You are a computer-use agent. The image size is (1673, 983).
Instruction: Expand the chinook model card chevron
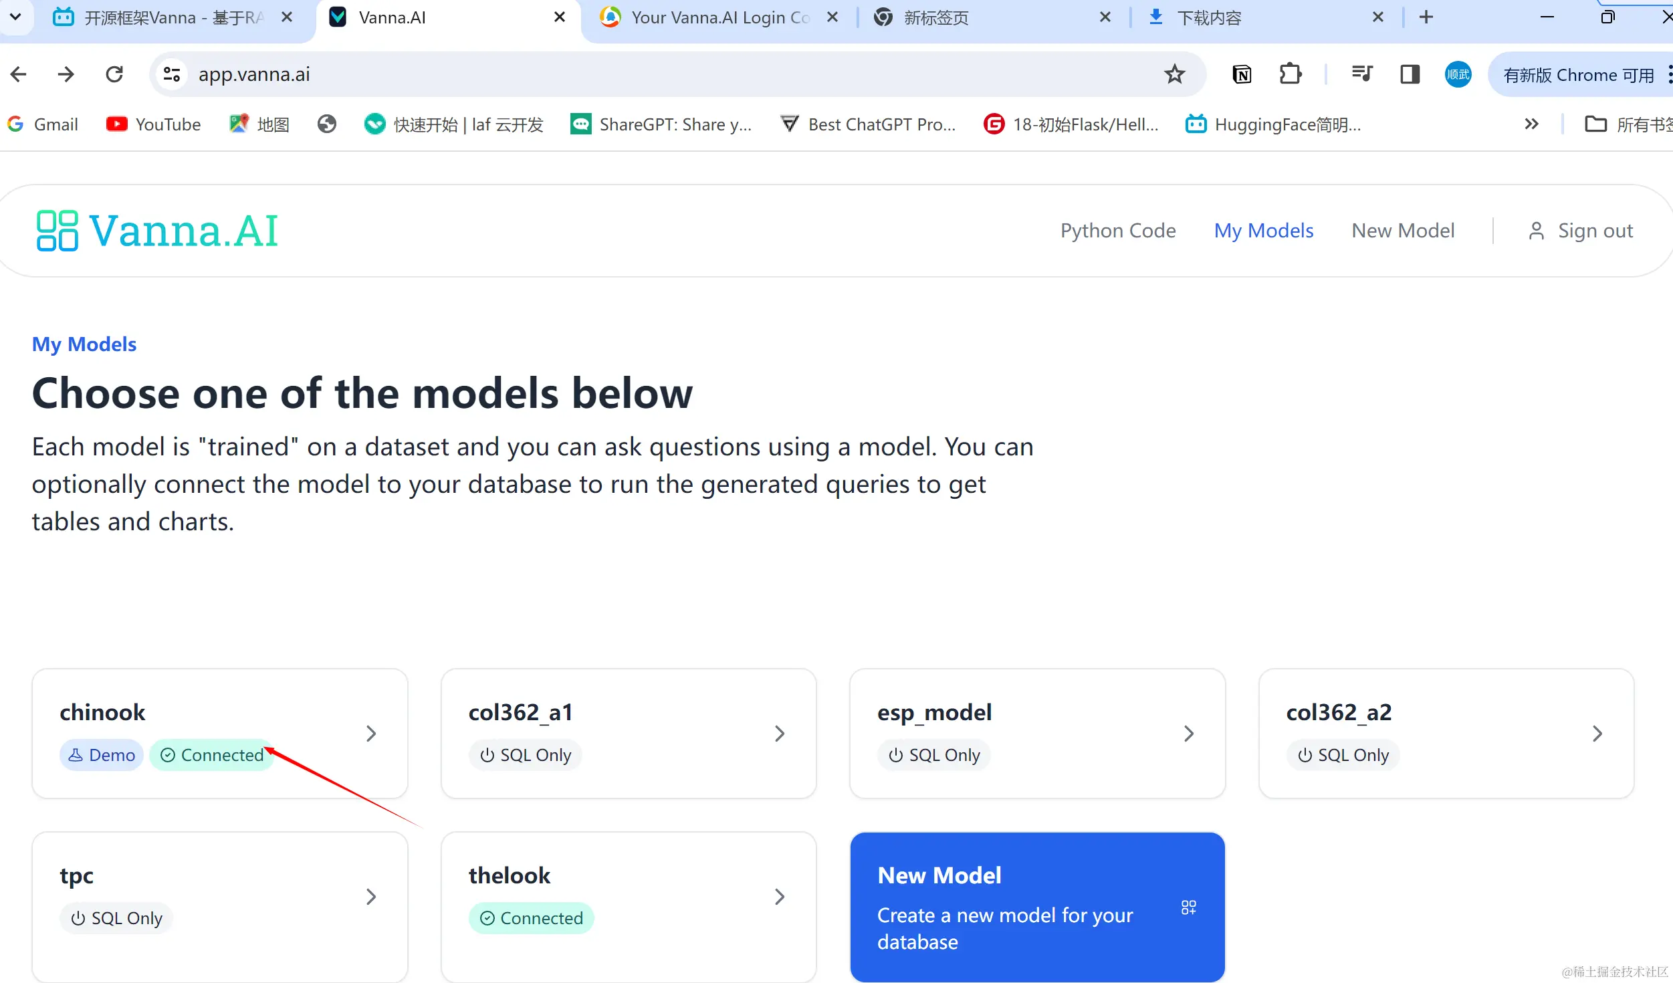tap(371, 734)
